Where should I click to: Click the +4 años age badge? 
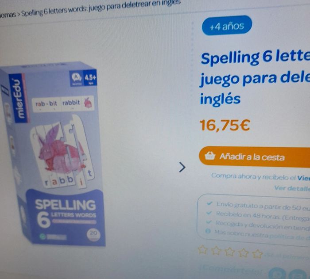click(x=227, y=26)
